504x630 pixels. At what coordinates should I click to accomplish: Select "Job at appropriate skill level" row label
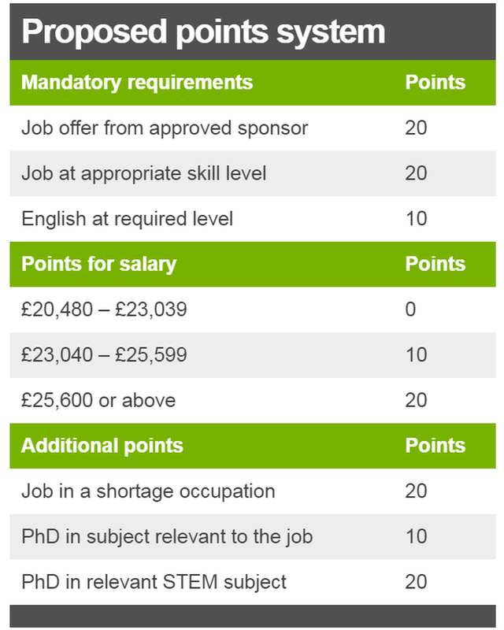144,173
